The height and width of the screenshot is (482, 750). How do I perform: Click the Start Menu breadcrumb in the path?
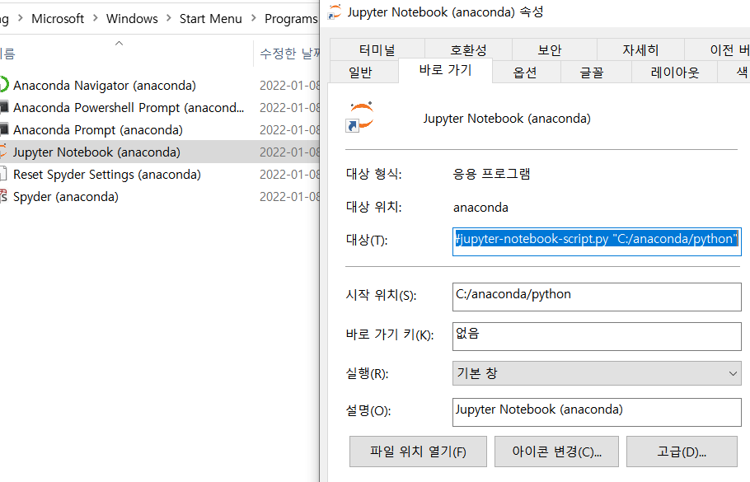pos(210,19)
